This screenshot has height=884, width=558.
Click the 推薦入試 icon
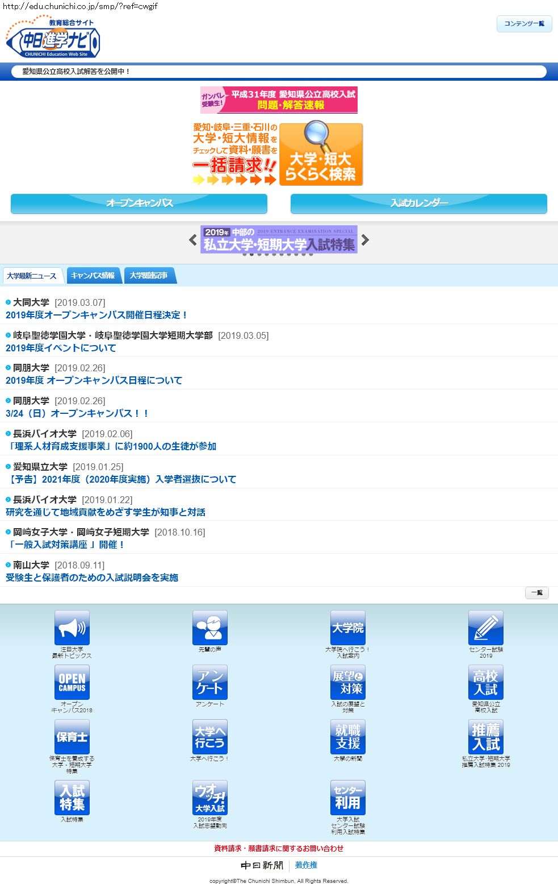point(485,737)
